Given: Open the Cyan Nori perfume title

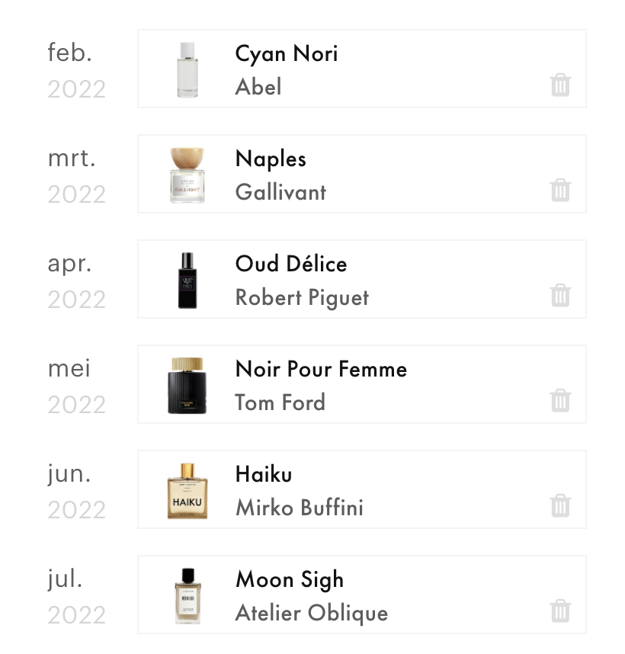Looking at the screenshot, I should tap(287, 54).
